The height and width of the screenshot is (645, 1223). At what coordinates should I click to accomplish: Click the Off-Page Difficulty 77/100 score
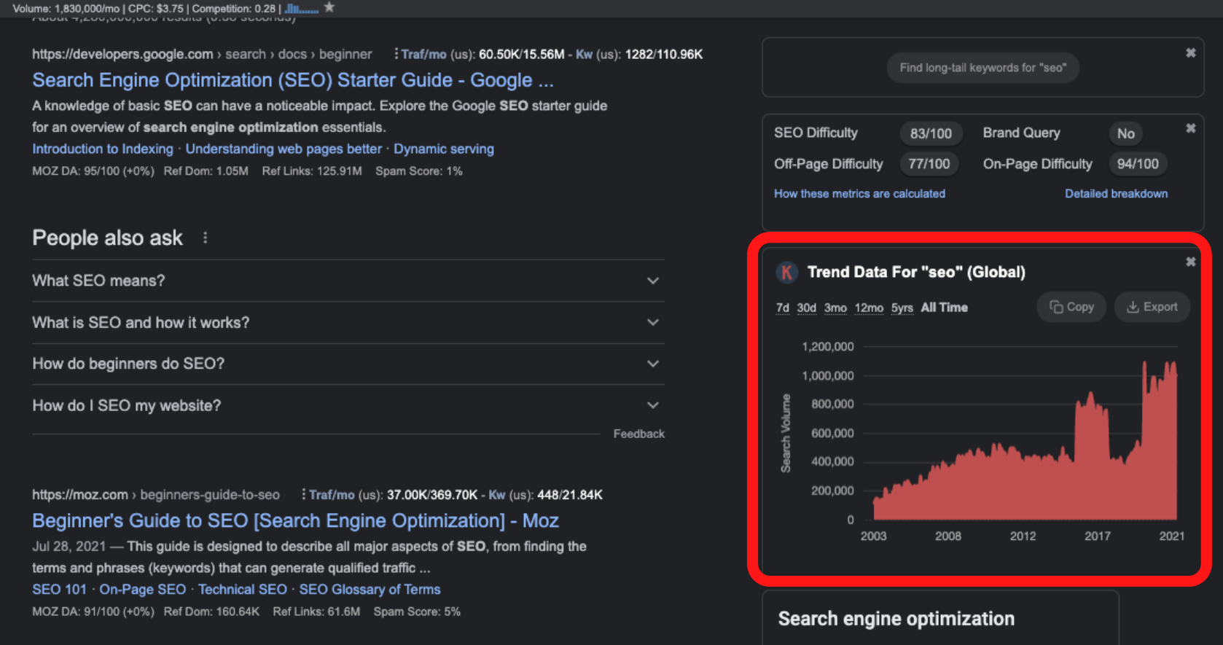929,164
